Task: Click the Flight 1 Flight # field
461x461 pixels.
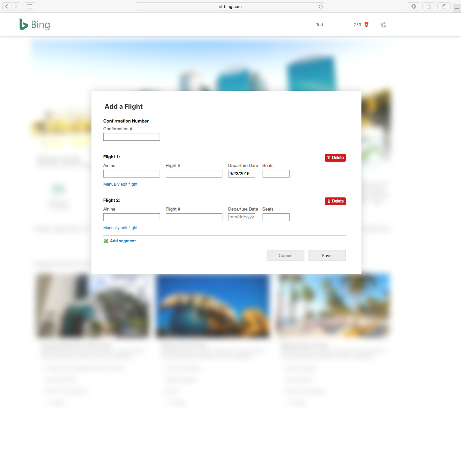Action: click(x=194, y=173)
